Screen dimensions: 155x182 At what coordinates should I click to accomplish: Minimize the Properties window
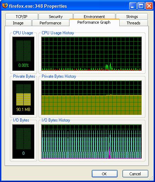point(132,6)
